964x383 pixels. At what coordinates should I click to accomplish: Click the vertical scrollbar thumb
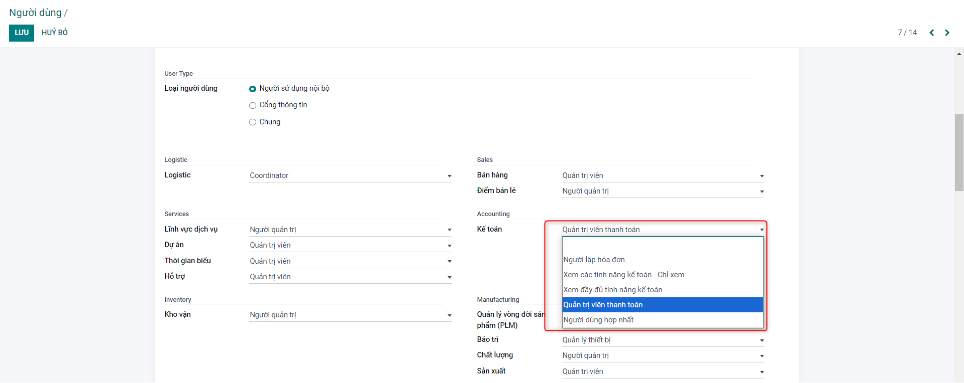point(959,152)
